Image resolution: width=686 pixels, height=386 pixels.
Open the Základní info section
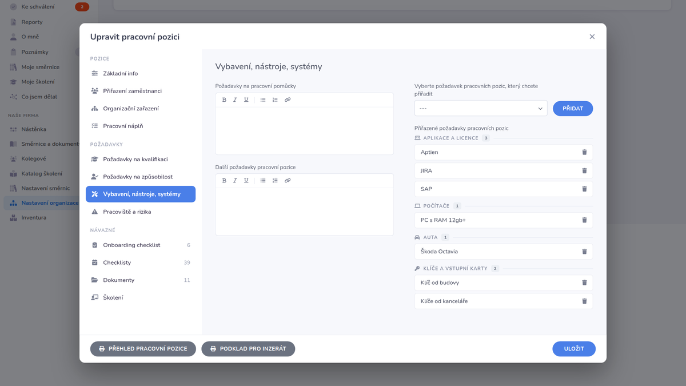click(x=141, y=74)
